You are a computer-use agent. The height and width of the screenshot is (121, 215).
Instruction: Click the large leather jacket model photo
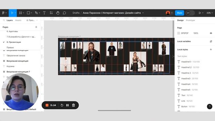click(91, 52)
